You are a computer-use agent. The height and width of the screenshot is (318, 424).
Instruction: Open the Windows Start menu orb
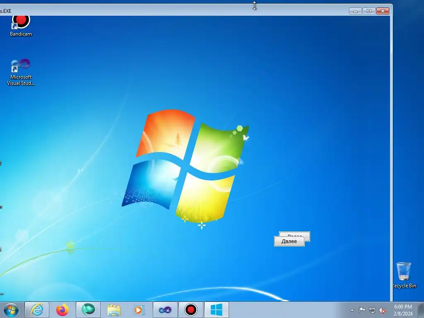coord(11,310)
